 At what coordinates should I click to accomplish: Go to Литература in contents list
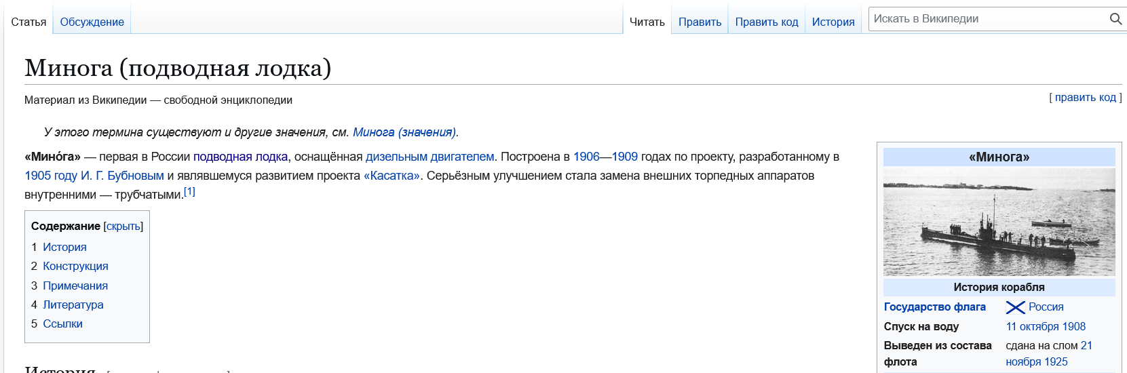coord(73,305)
